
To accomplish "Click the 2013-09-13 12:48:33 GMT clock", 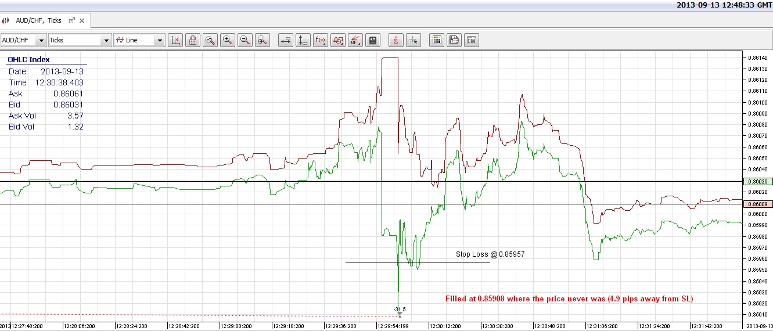I will [x=724, y=5].
